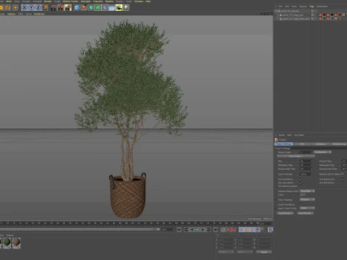Viewport: 347px width, 260px height.
Task: Select the brown bark material thumbnail
Action: pos(17,243)
